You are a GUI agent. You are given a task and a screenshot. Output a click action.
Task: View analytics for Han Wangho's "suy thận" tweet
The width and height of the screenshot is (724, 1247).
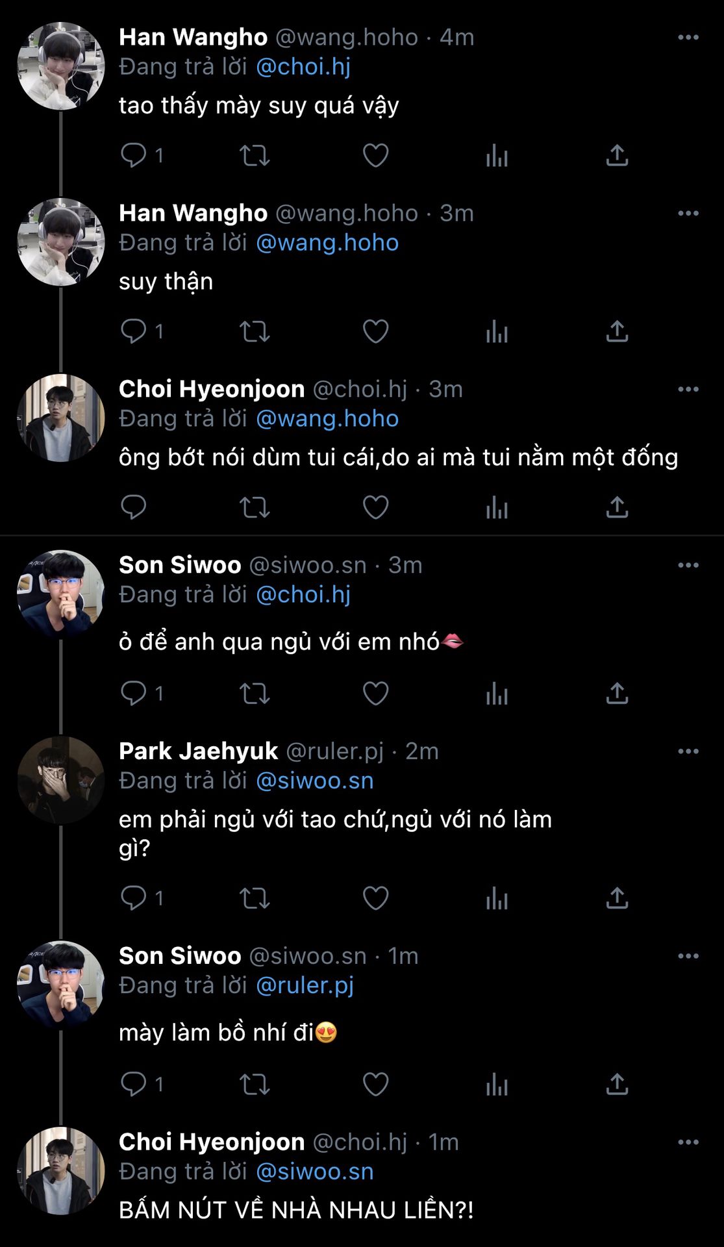(x=497, y=331)
